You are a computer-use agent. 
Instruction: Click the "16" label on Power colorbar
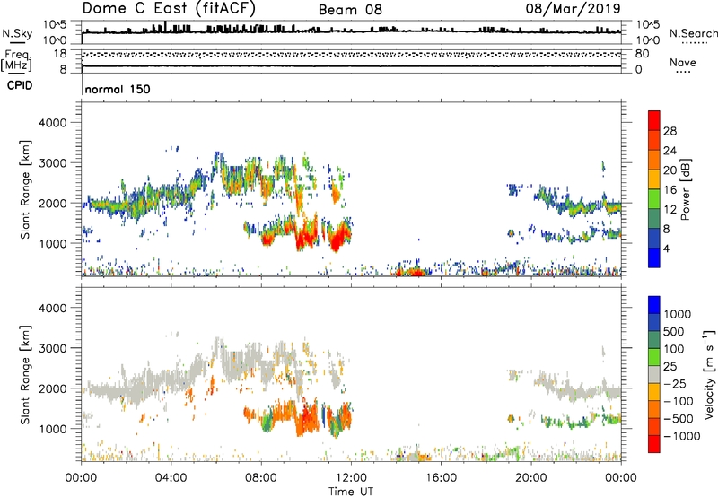click(670, 190)
